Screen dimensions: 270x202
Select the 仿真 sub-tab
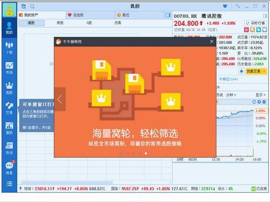pos(118,23)
